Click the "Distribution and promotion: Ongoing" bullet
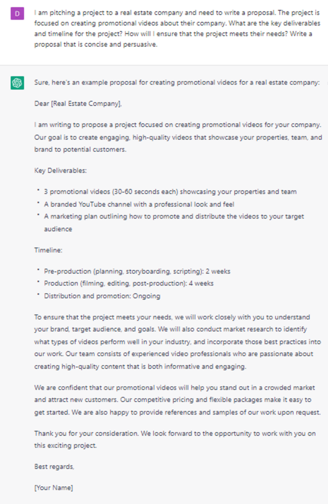 pos(102,296)
